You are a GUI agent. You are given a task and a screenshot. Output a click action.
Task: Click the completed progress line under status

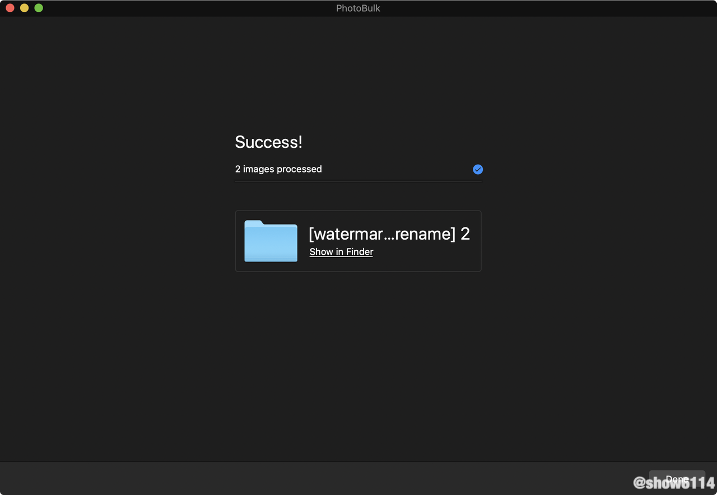point(358,181)
